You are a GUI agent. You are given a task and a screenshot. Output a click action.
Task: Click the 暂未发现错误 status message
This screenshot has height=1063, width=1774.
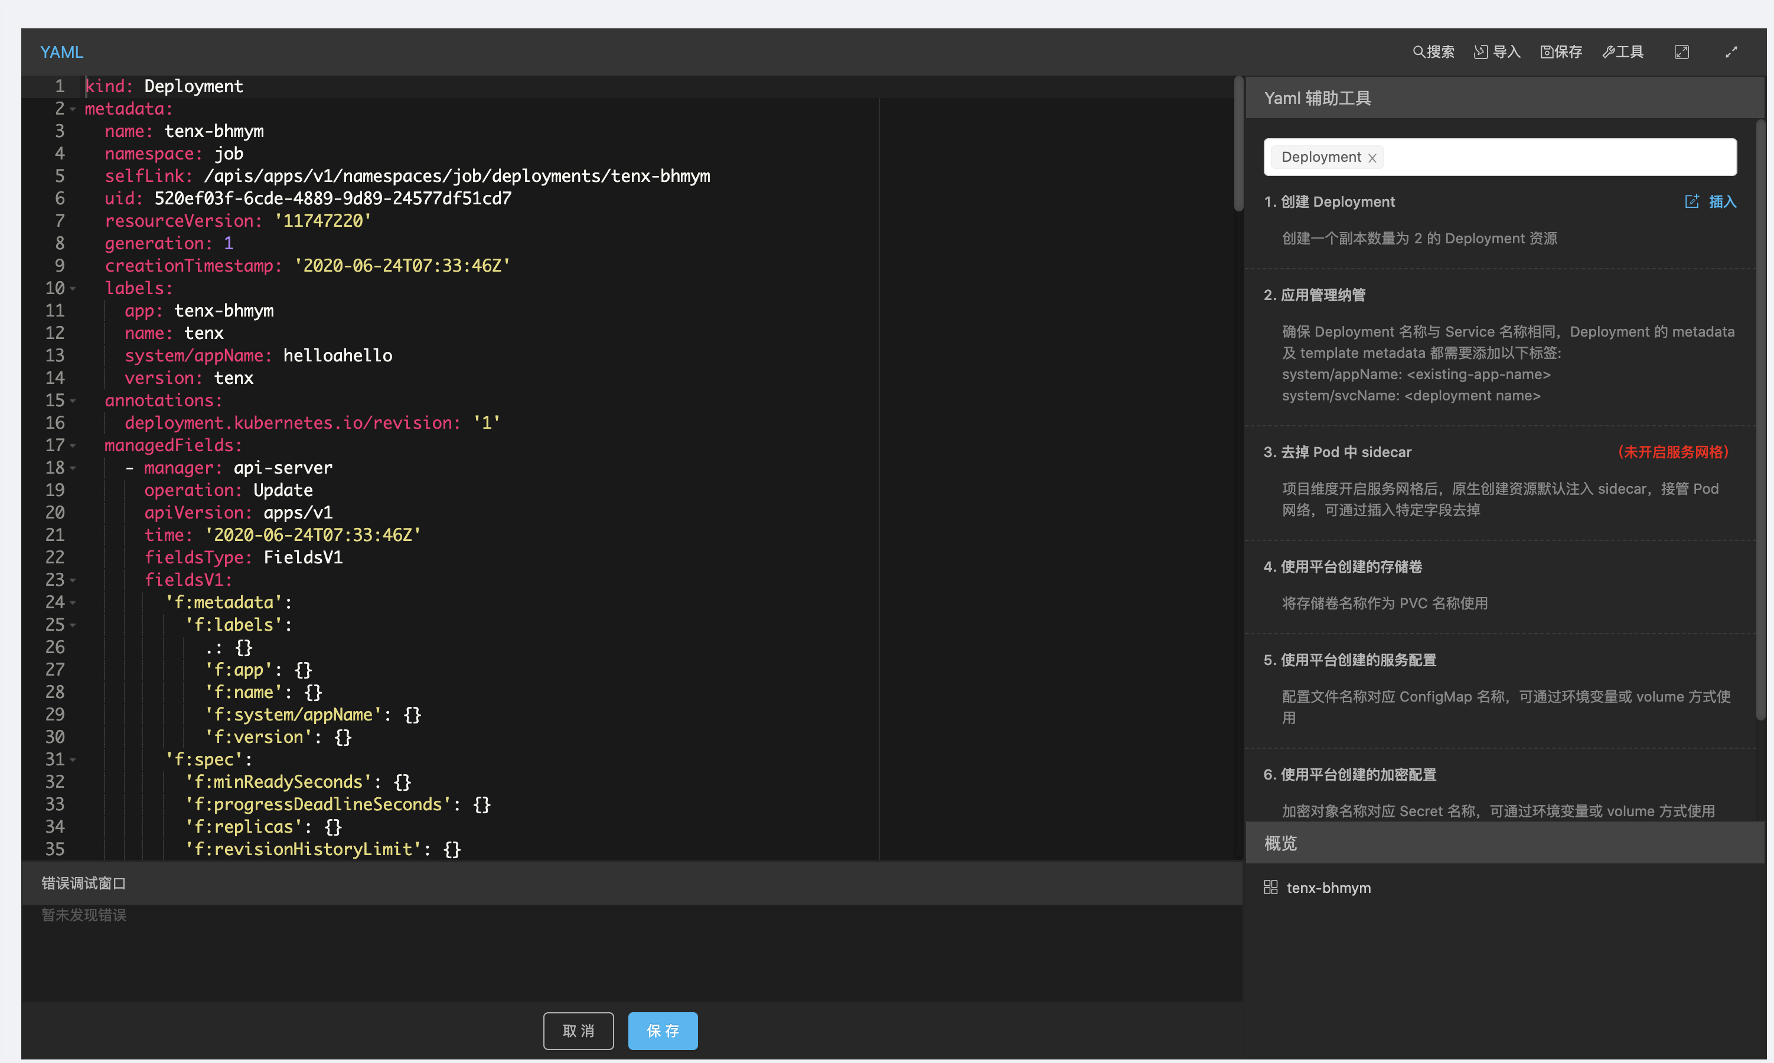point(84,915)
